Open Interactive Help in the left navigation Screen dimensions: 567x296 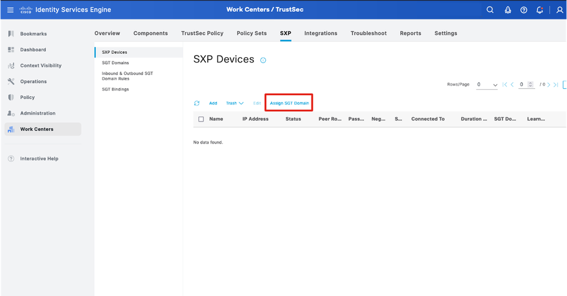(x=39, y=158)
